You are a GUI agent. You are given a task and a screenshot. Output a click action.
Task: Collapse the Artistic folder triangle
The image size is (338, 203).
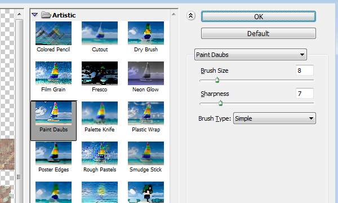(35, 15)
